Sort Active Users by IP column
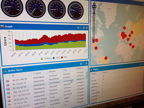Viewport: 144px width, 108px height. [x=13, y=76]
